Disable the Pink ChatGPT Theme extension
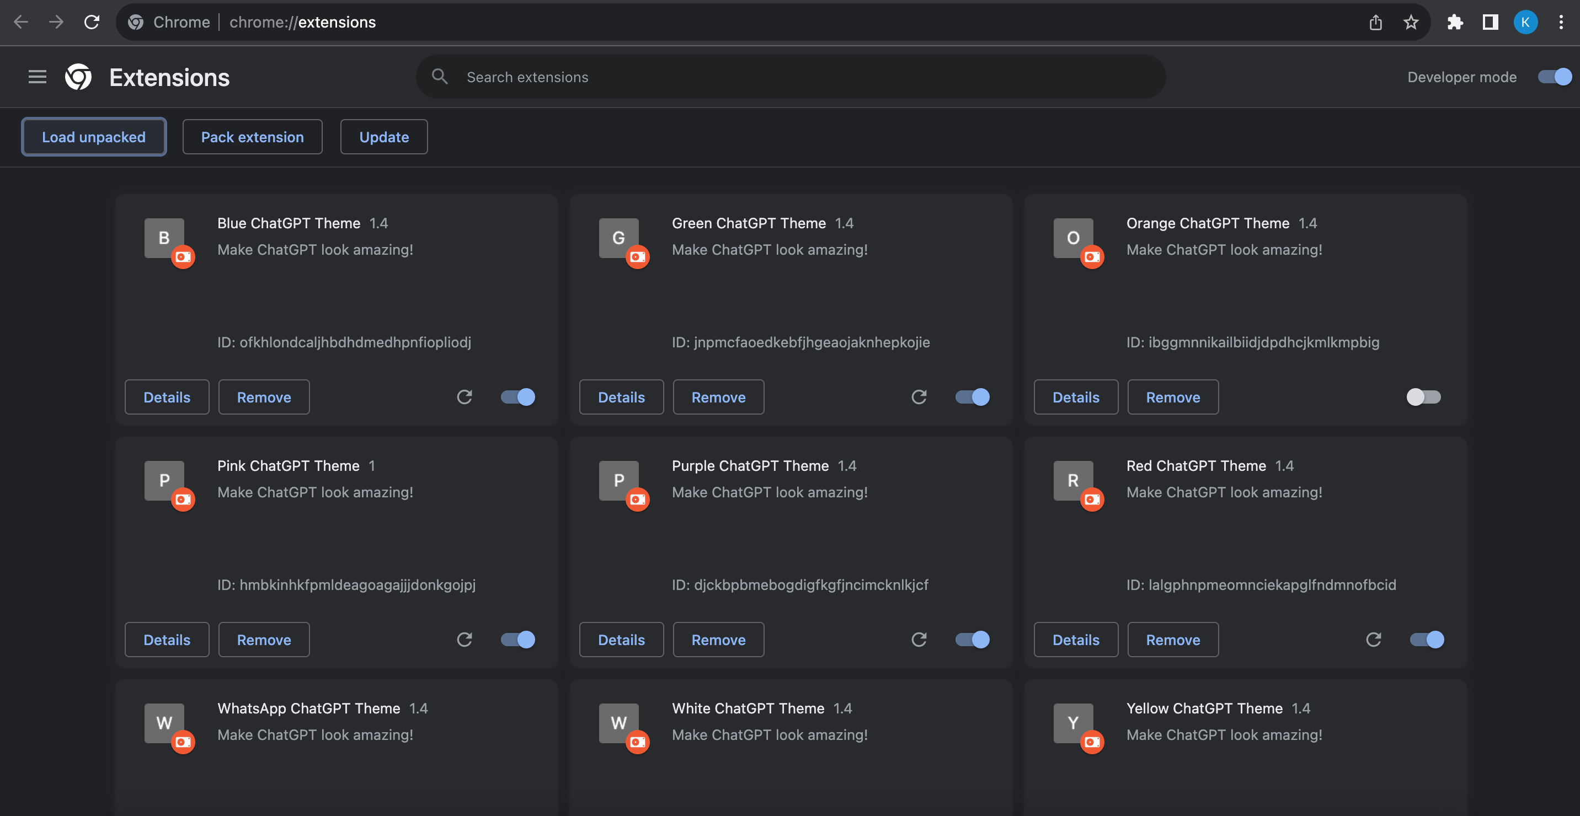The image size is (1580, 816). (517, 640)
